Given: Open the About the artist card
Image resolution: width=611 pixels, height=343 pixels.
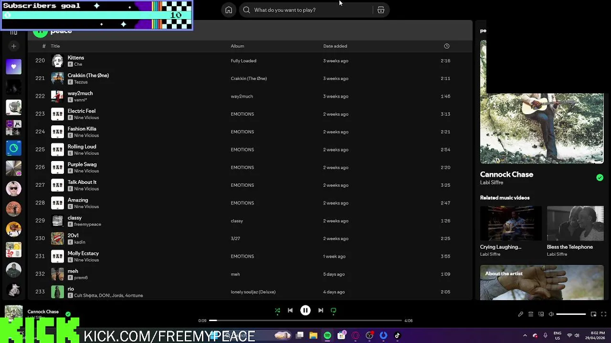Looking at the screenshot, I should [x=542, y=282].
